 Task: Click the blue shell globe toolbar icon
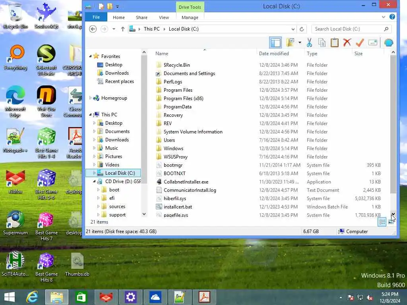pos(389,42)
